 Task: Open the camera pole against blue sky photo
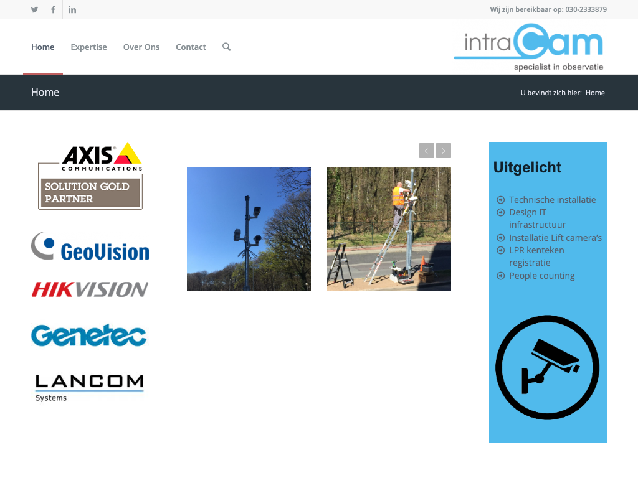click(x=249, y=228)
